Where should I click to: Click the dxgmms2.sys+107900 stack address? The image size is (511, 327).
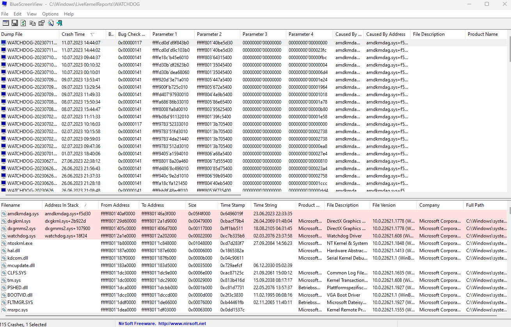(67, 229)
